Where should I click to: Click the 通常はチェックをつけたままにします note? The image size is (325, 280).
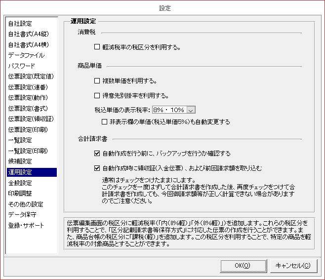[149, 180]
